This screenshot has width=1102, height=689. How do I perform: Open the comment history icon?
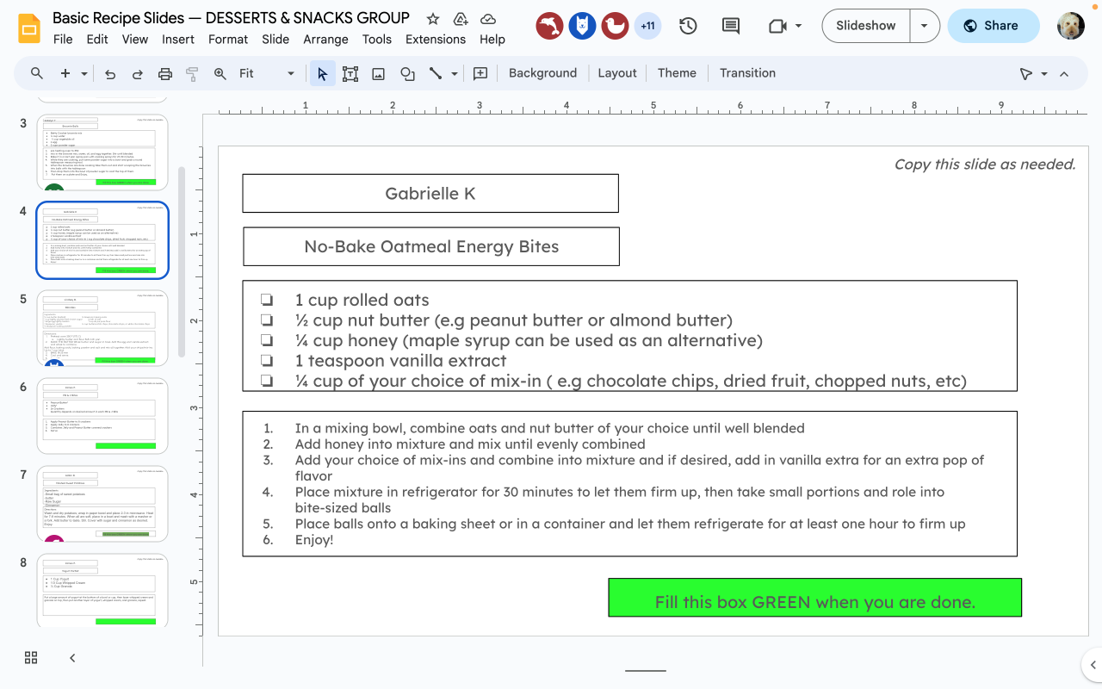(731, 26)
